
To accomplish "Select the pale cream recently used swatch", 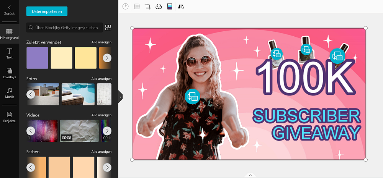I will pos(62,58).
